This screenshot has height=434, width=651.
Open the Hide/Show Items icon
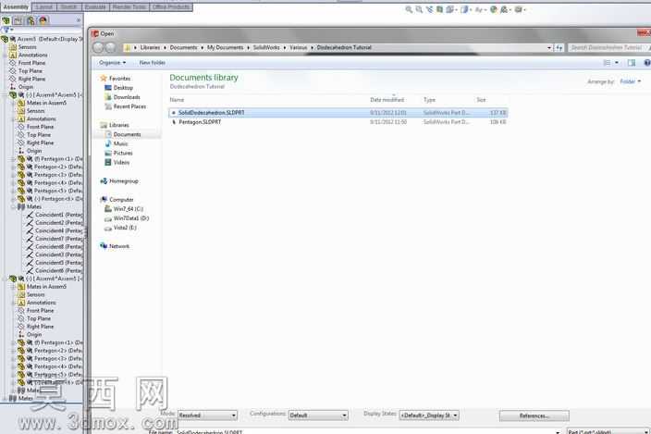[x=479, y=9]
